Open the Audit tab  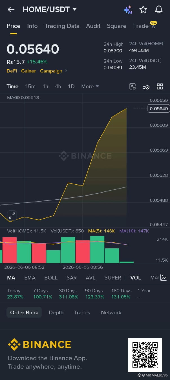93,26
